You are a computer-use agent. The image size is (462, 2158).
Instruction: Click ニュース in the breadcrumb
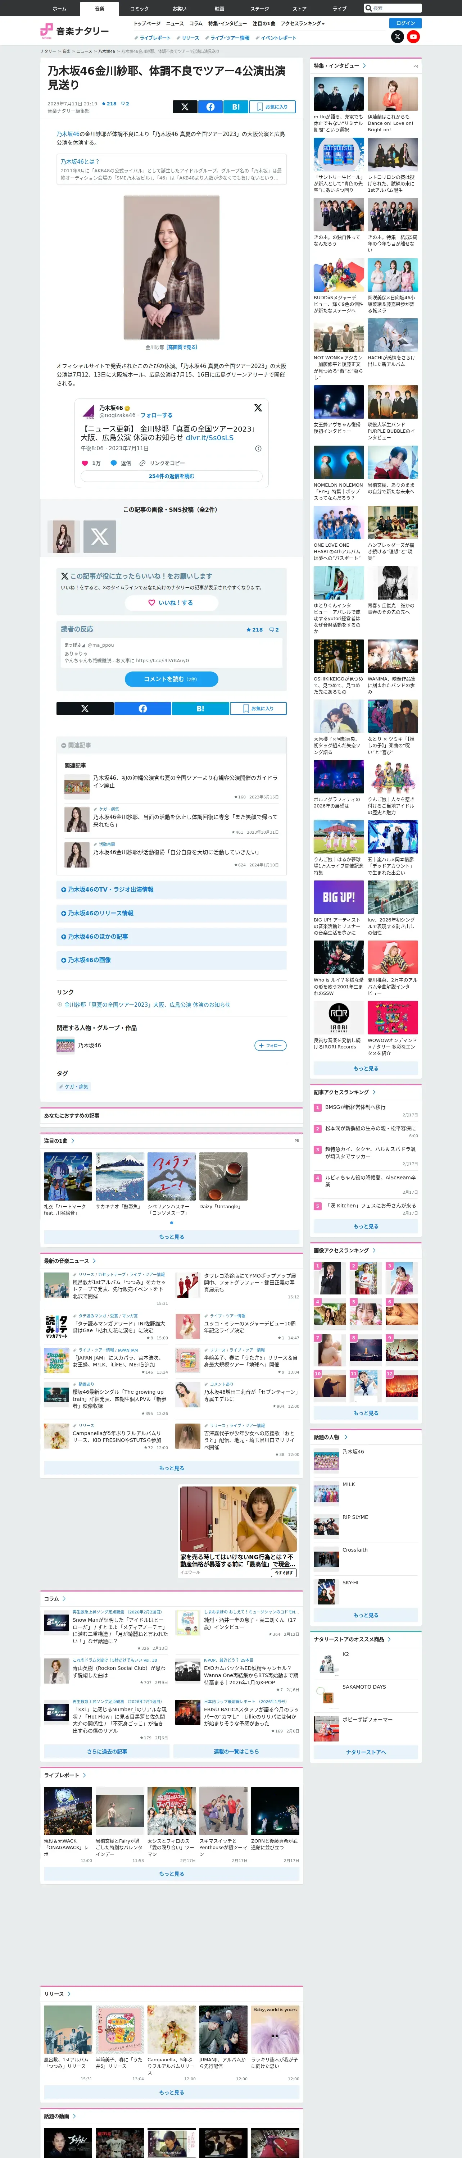[85, 51]
